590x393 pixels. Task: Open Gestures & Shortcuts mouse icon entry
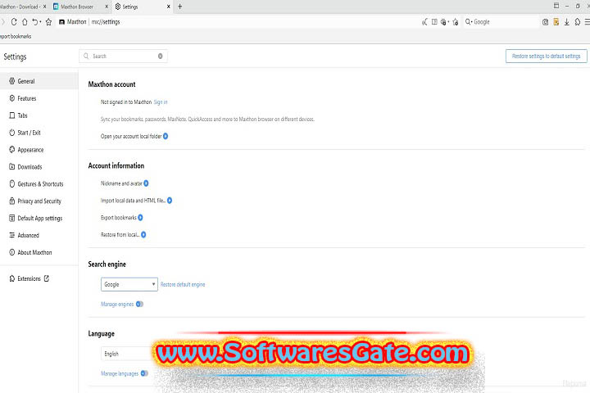[36, 184]
